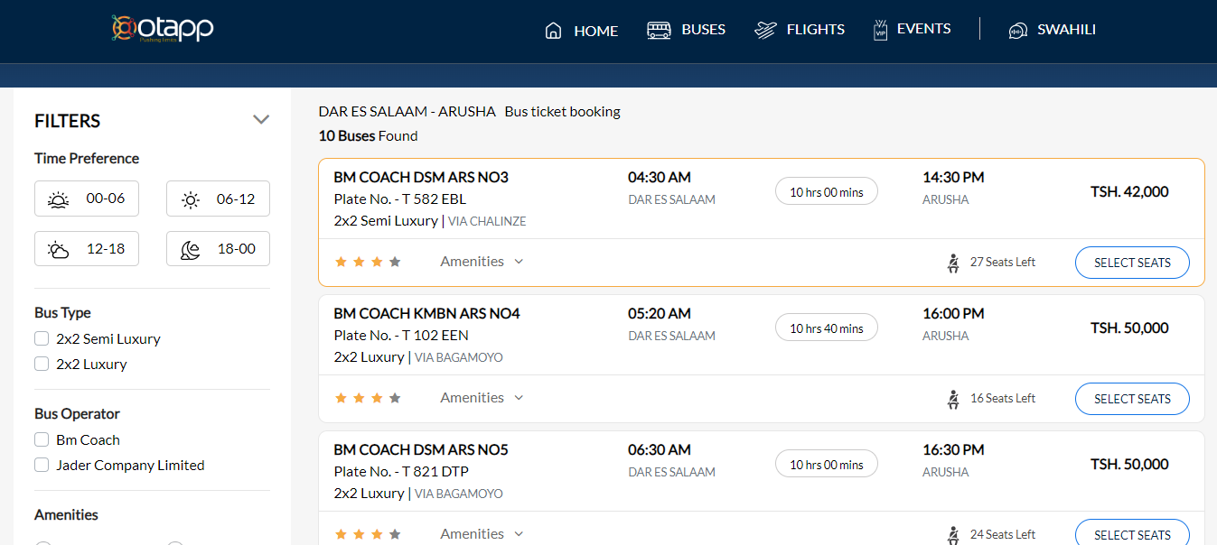The height and width of the screenshot is (545, 1217).
Task: Click the 05:20 AM departure time
Action: [x=660, y=314]
